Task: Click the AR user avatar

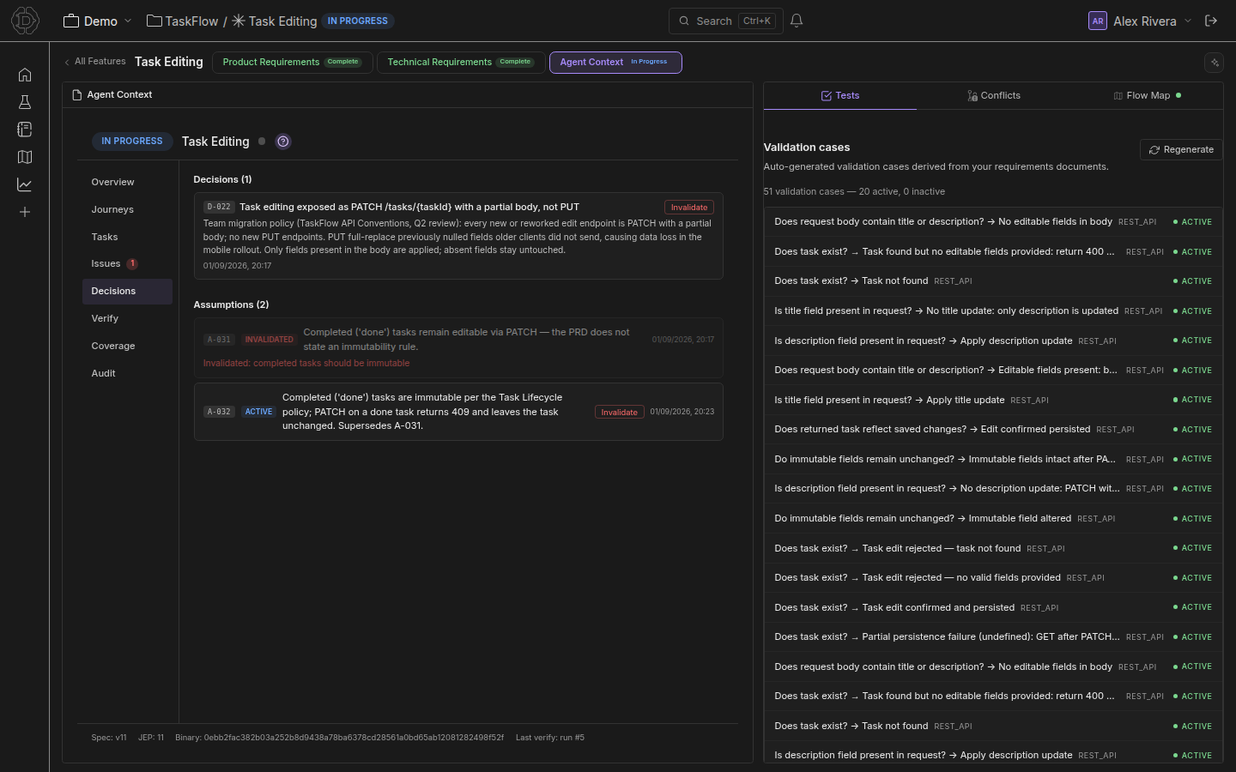Action: point(1097,21)
